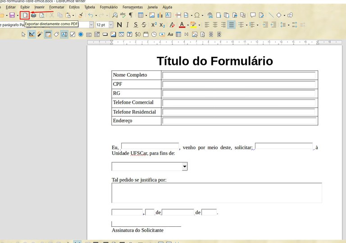Expand the Line Spacing dropdown arrow

(x=289, y=25)
